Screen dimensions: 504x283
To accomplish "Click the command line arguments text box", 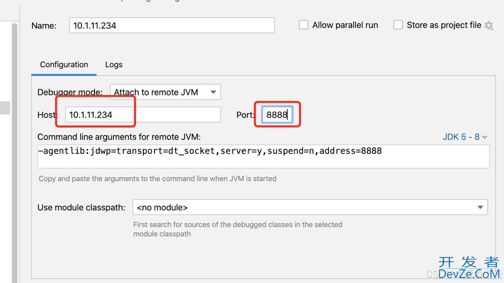I will coord(263,156).
